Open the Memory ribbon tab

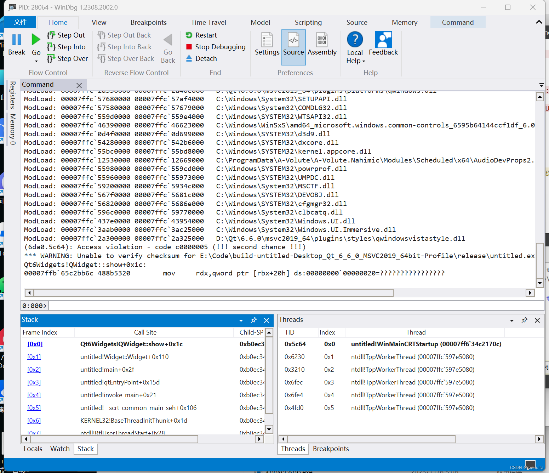click(405, 22)
